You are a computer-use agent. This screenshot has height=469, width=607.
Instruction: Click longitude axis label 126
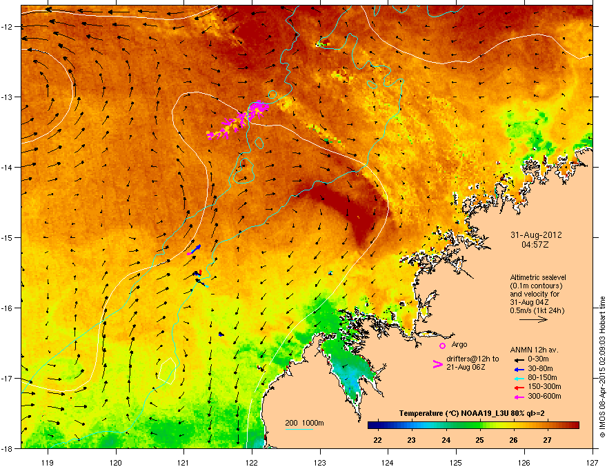coord(524,462)
